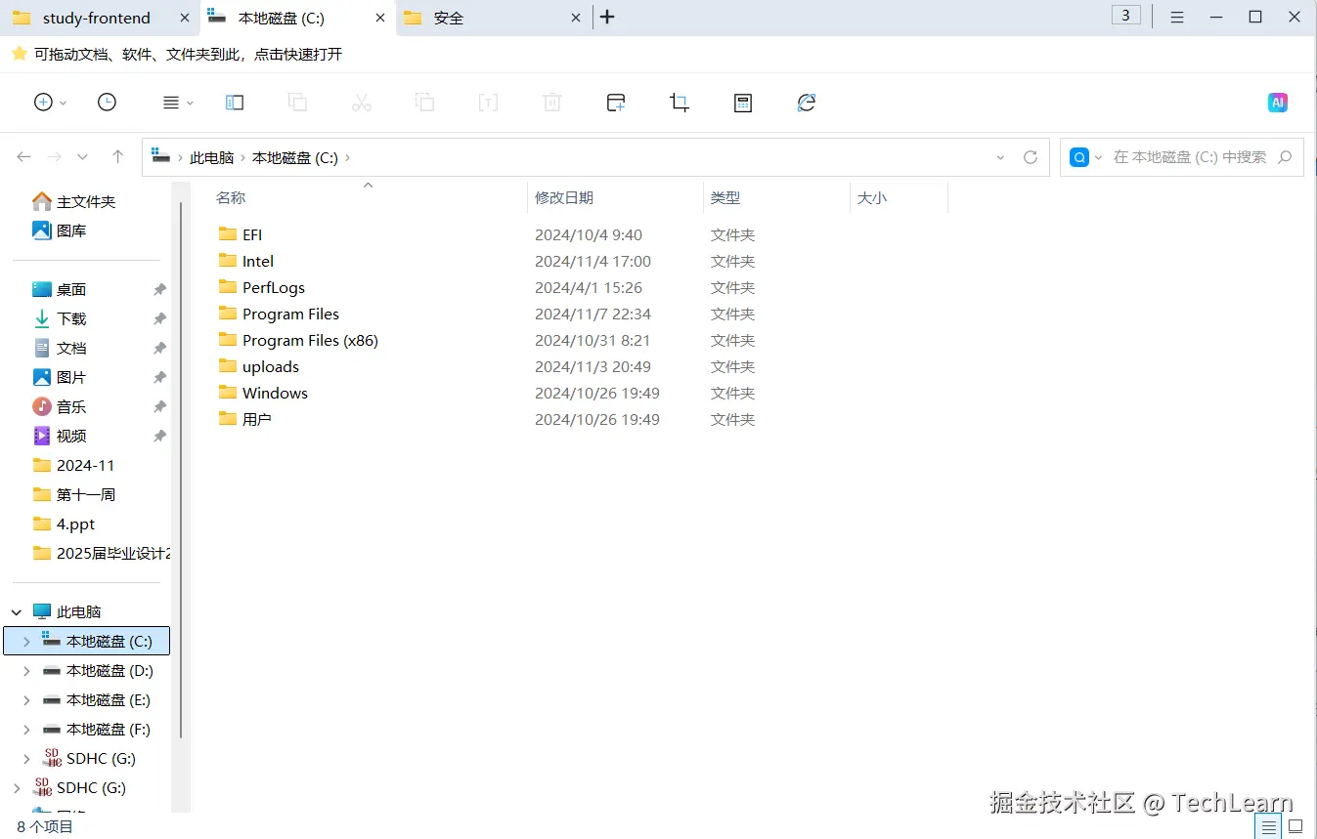This screenshot has width=1317, height=839.
Task: Click the browser refresh-style toolbar icon
Action: 807,103
